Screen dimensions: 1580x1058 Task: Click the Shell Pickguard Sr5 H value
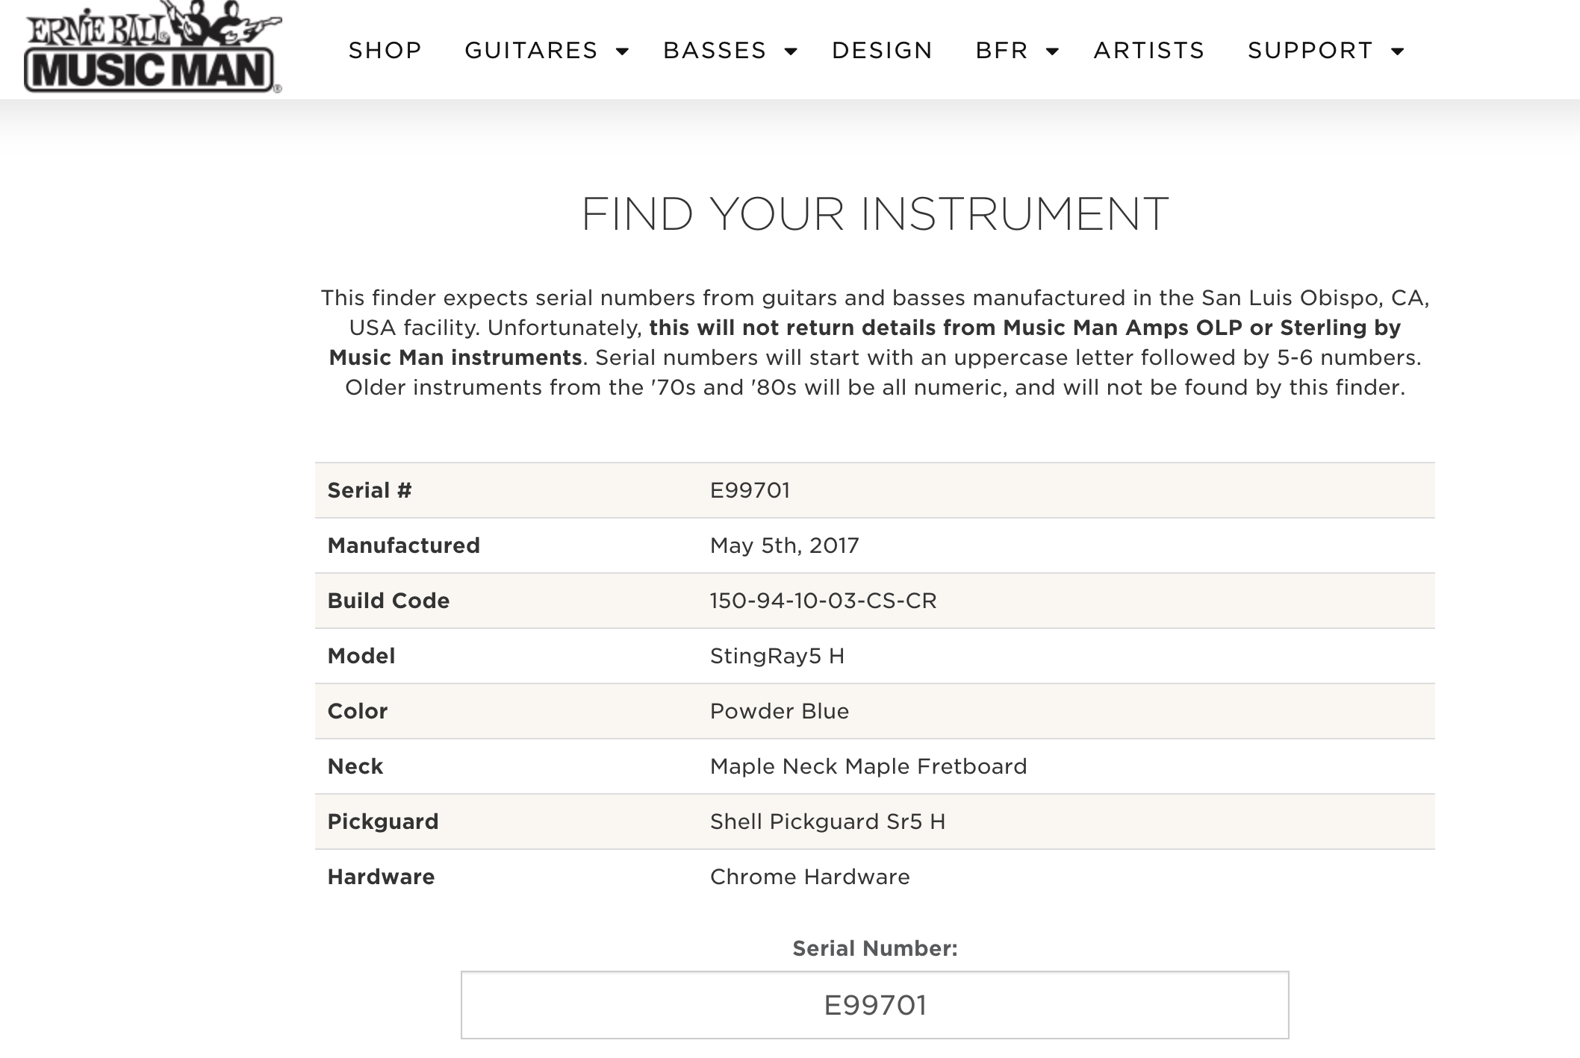coord(827,821)
